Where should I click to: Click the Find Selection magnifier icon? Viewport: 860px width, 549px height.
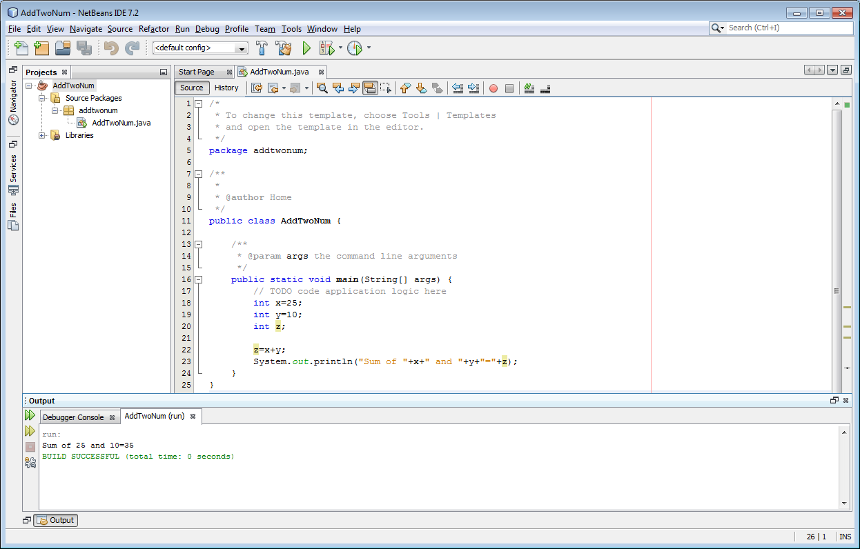[x=322, y=88]
